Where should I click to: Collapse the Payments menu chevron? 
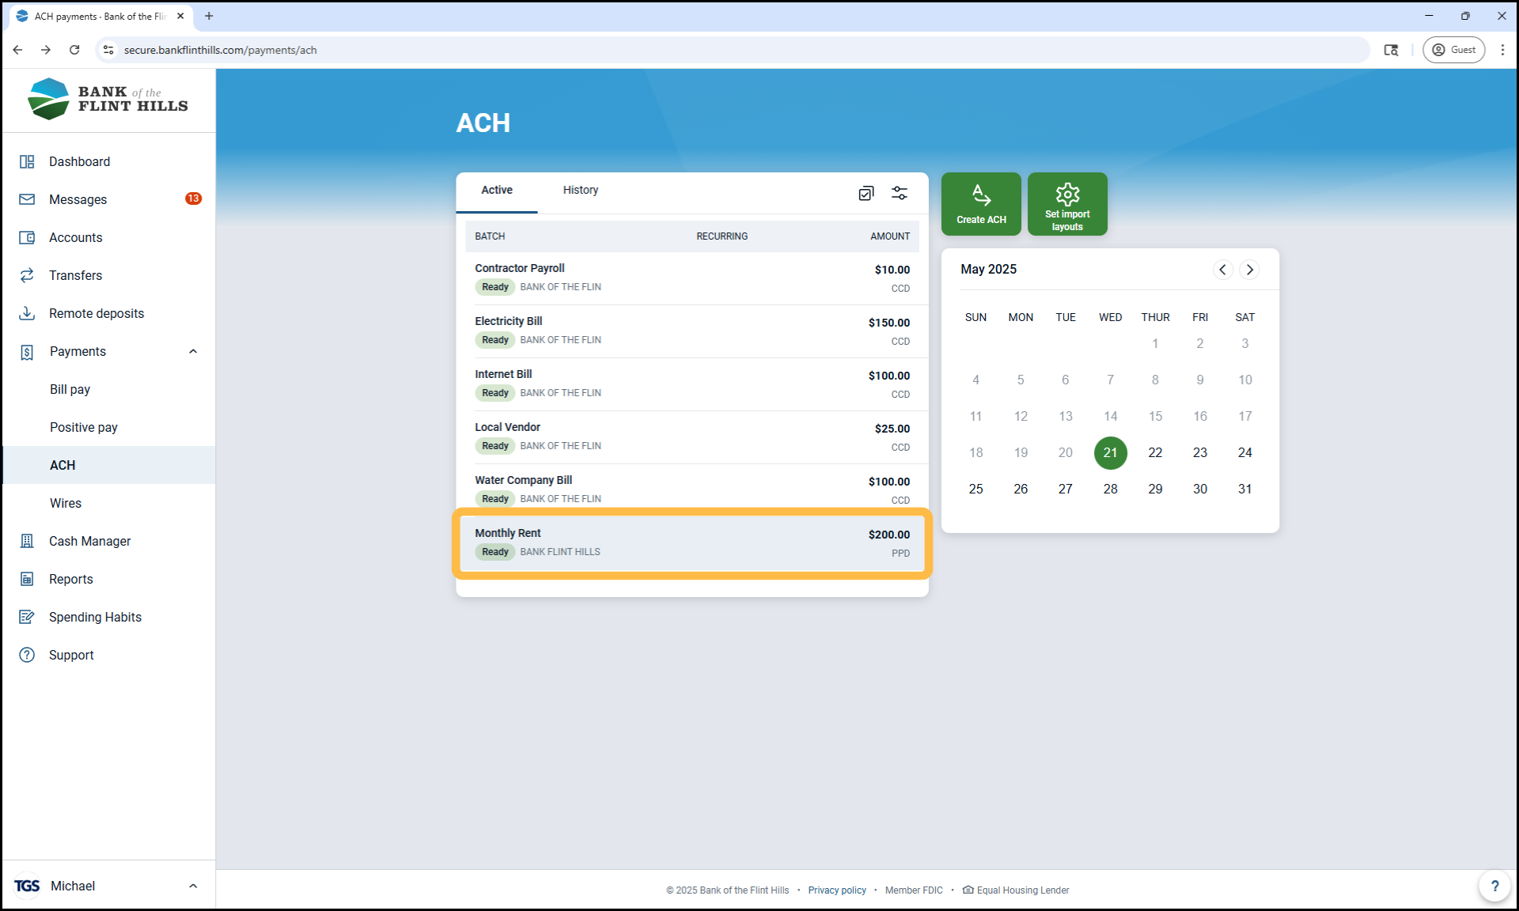point(193,351)
